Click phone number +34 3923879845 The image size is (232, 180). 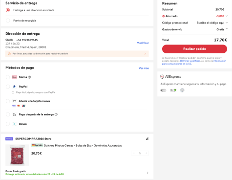[27, 40]
